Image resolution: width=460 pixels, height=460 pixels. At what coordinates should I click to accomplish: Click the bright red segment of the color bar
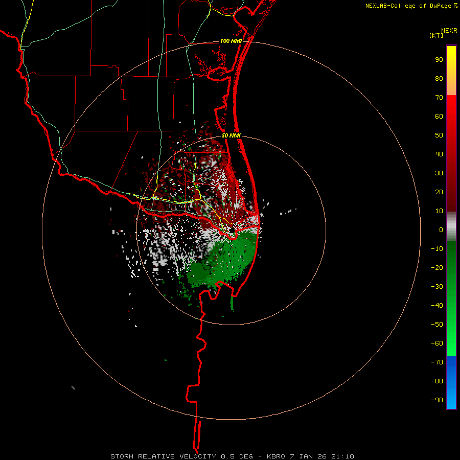(451, 106)
